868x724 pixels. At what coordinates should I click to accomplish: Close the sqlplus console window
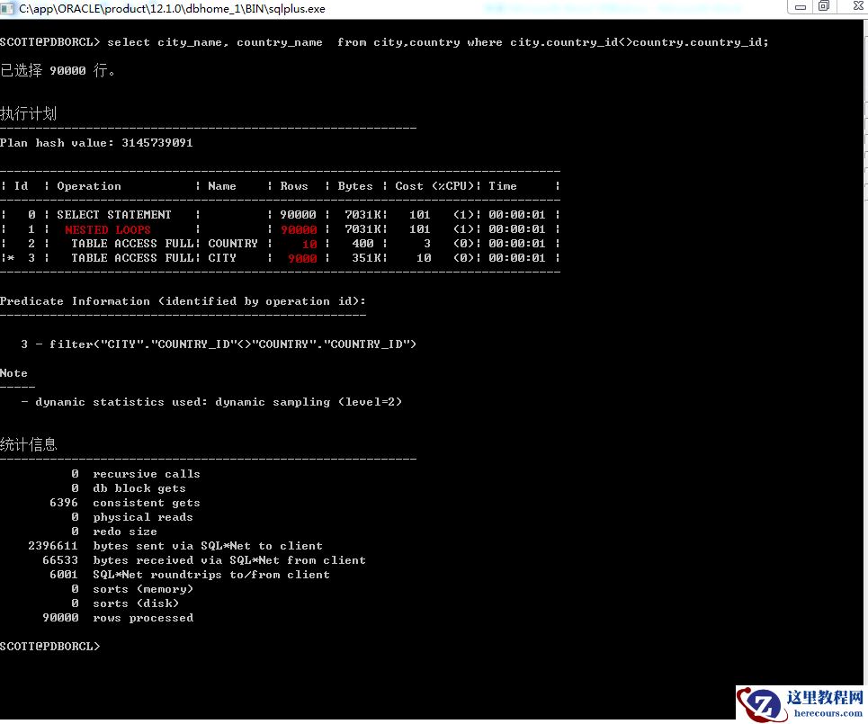click(x=857, y=6)
